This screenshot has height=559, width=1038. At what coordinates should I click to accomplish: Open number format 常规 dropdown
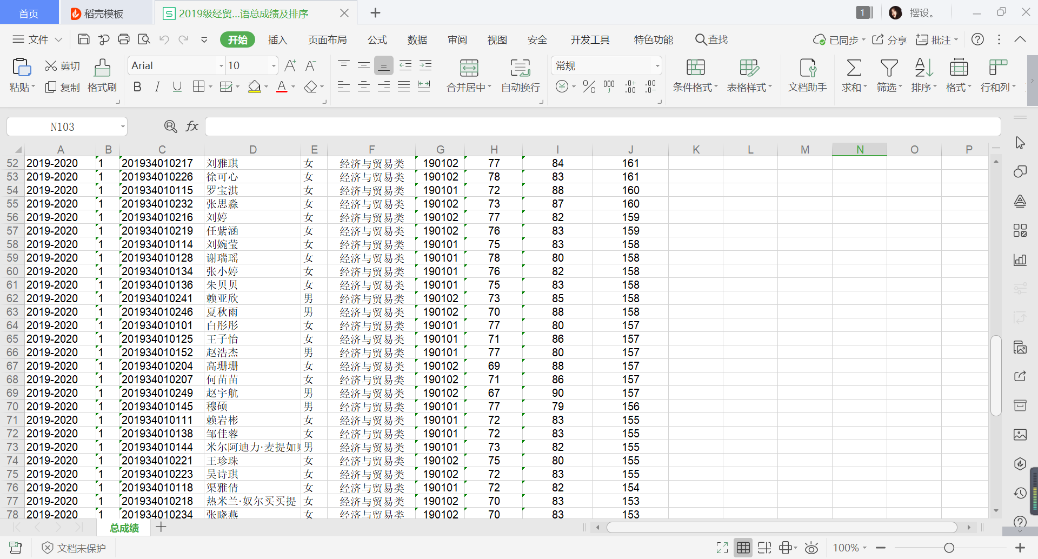click(x=657, y=66)
